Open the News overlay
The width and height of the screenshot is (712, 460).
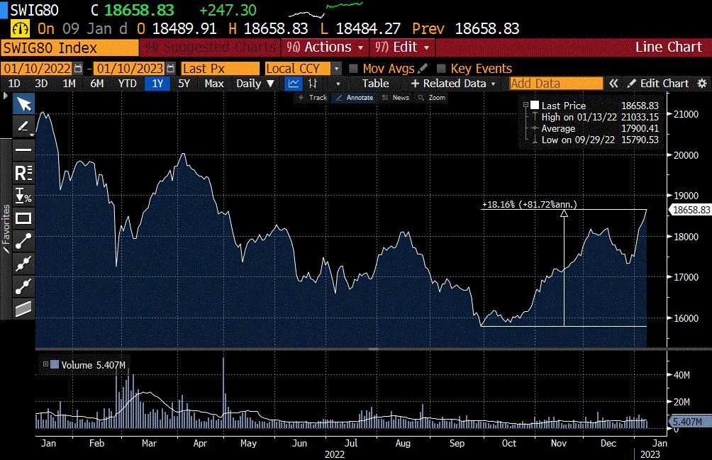click(396, 98)
